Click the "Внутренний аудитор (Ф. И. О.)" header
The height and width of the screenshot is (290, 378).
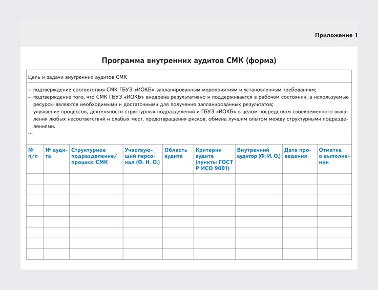(x=259, y=153)
